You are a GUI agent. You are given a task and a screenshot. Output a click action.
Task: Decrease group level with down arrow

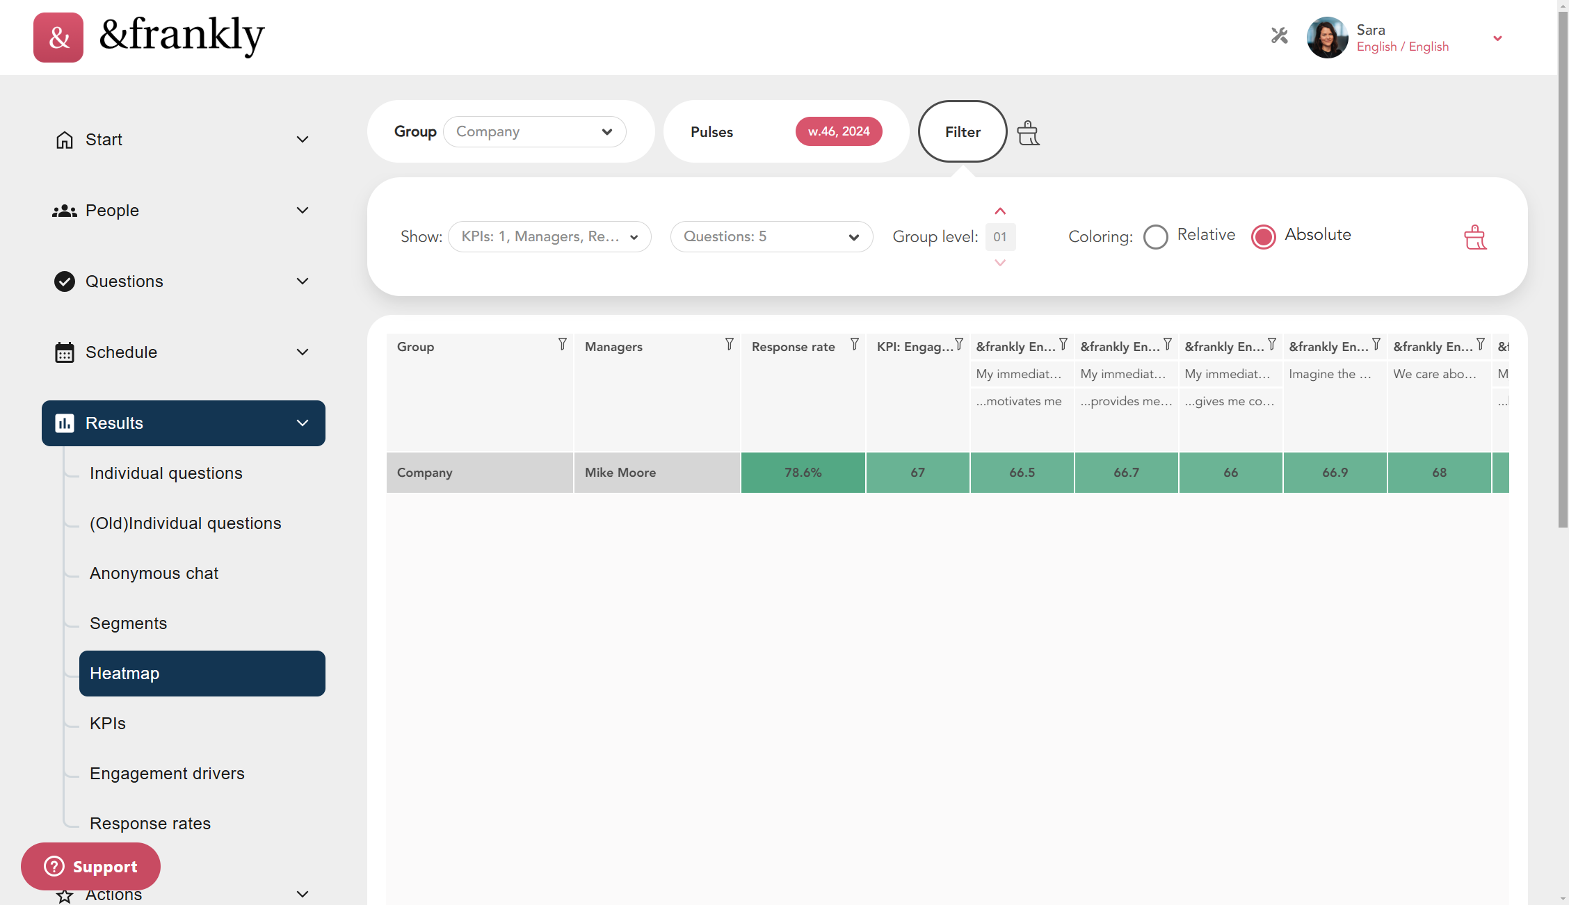point(1000,263)
